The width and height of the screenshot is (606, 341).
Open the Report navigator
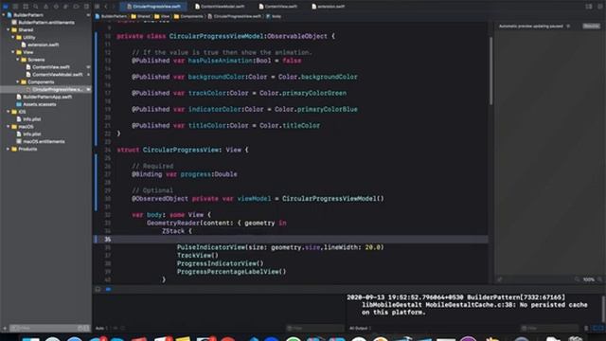(86, 7)
